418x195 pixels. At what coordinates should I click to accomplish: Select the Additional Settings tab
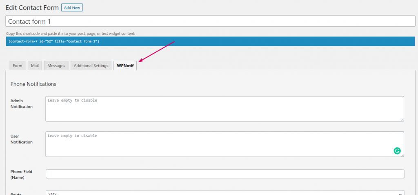91,66
